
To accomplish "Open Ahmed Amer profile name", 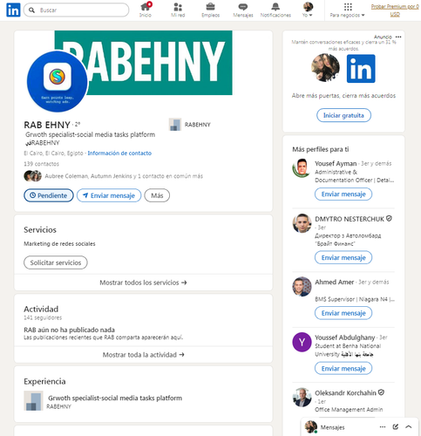I will tap(335, 283).
